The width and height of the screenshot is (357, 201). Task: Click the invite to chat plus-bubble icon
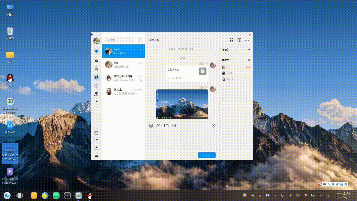point(239,40)
